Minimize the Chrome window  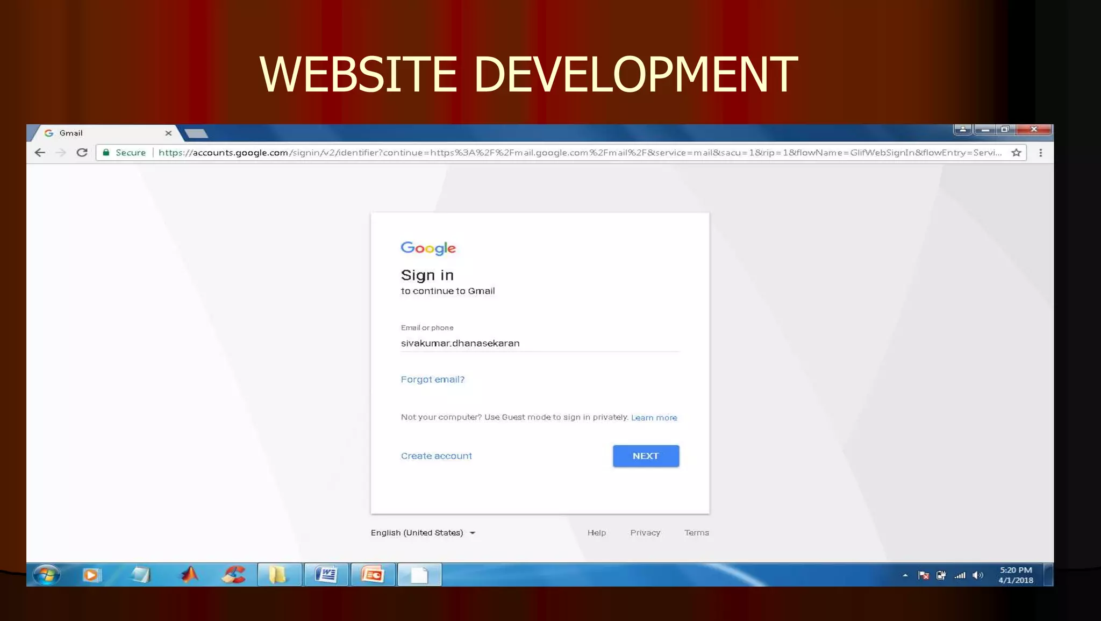985,129
